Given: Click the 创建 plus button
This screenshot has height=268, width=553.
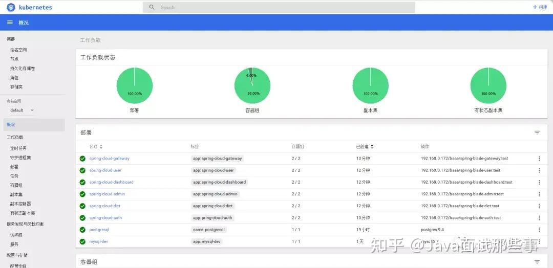Looking at the screenshot, I should 540,7.
